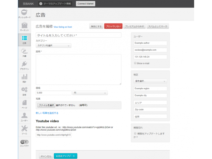Viewport: 212px width, 159px height.
Task: Open the プラグイン plug icon
Action: [x=24, y=65]
